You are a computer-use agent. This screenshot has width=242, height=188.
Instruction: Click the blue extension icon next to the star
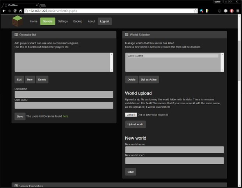pyautogui.click(x=201, y=11)
